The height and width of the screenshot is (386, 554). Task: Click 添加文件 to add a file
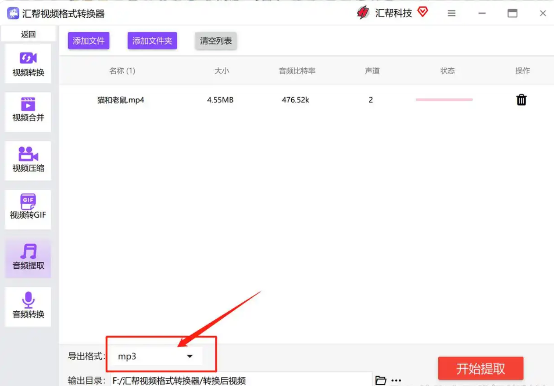88,40
